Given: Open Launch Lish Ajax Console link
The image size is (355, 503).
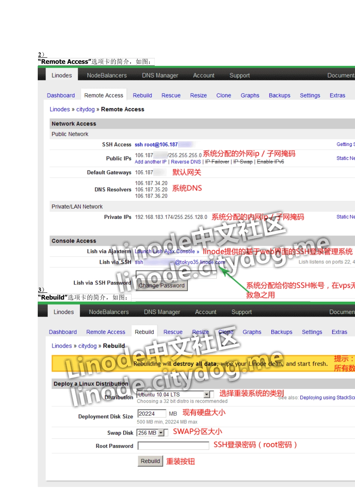Looking at the screenshot, I should (x=167, y=251).
